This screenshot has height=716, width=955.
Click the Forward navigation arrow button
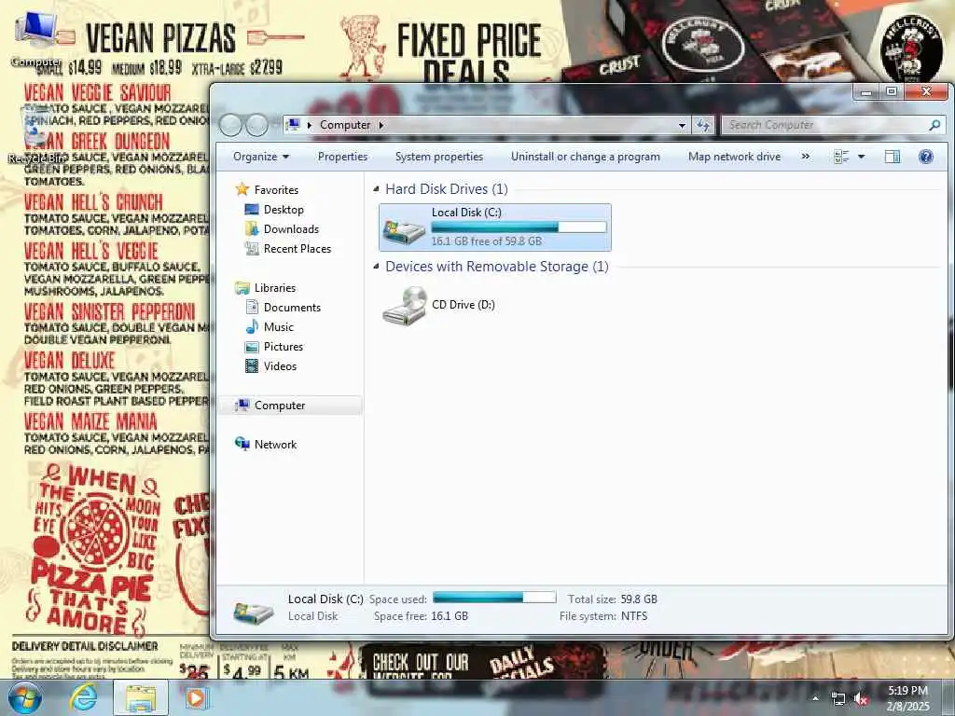click(256, 125)
